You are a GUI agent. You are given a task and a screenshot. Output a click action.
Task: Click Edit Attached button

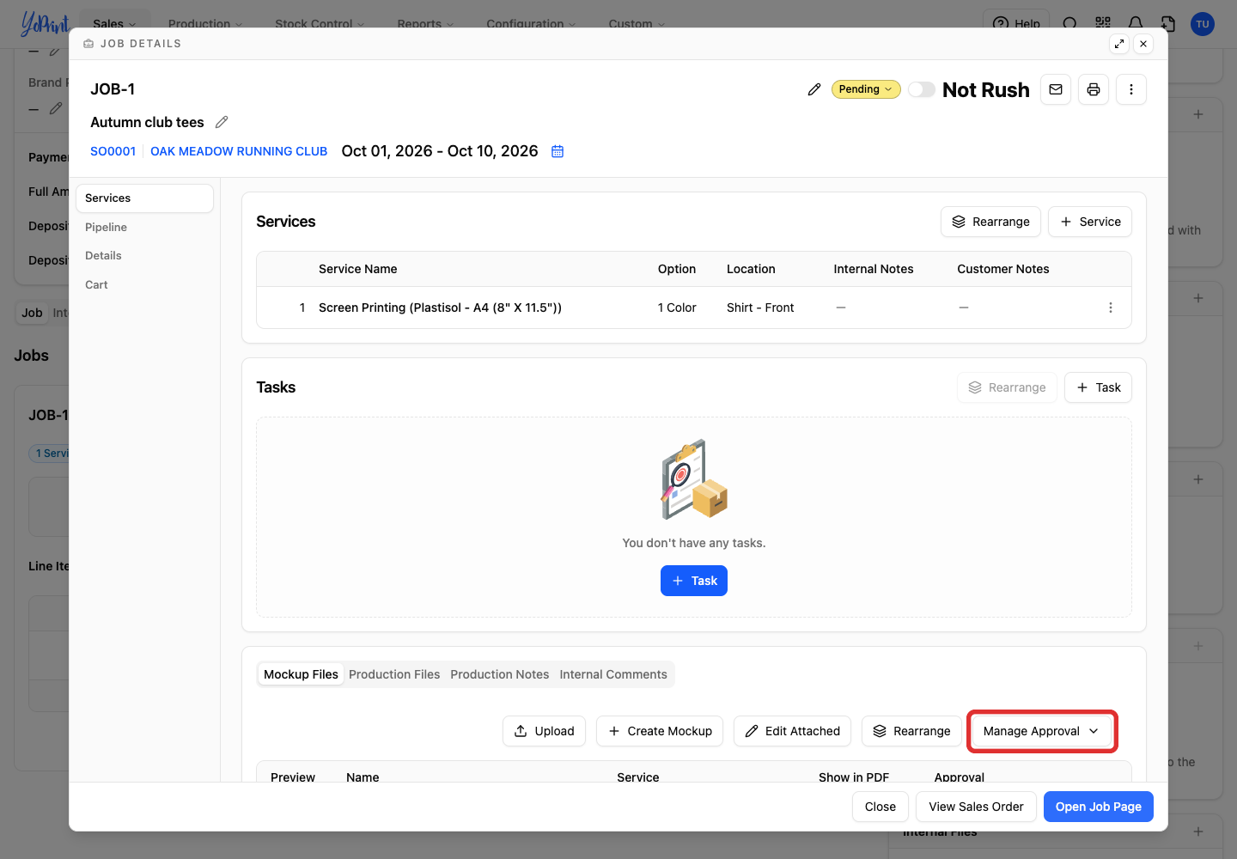[x=792, y=731]
